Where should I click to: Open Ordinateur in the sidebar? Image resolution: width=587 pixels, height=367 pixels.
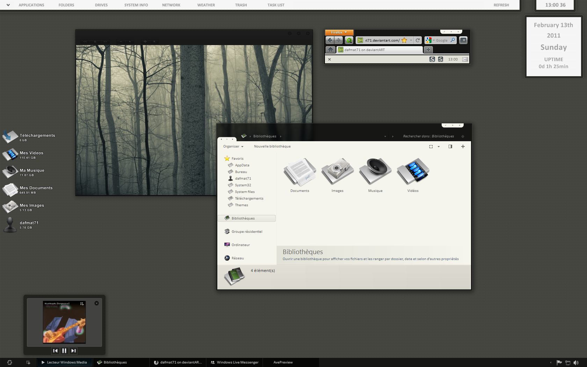(x=237, y=245)
